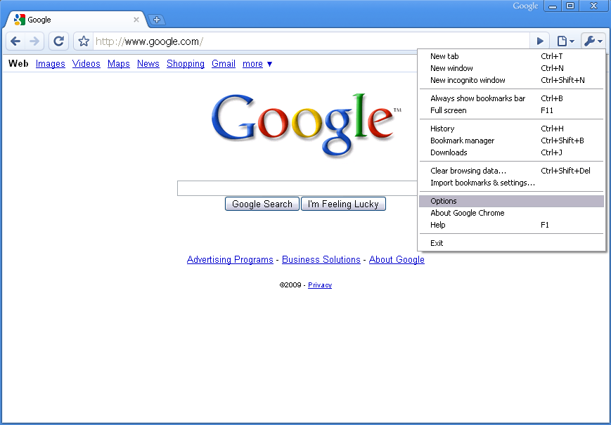Minimize the Chrome window

pos(553,6)
